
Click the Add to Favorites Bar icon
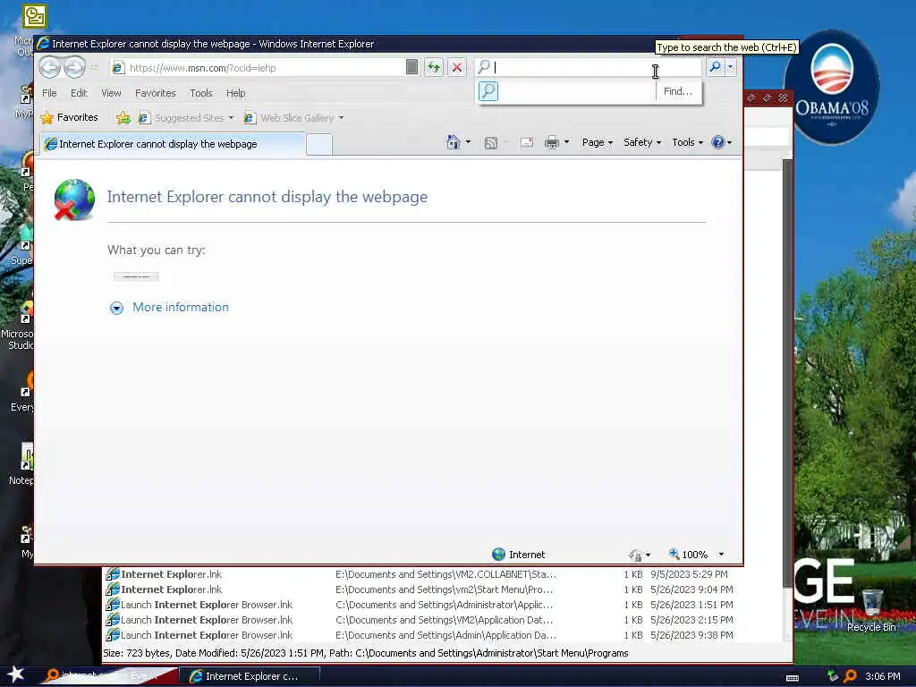(x=123, y=118)
